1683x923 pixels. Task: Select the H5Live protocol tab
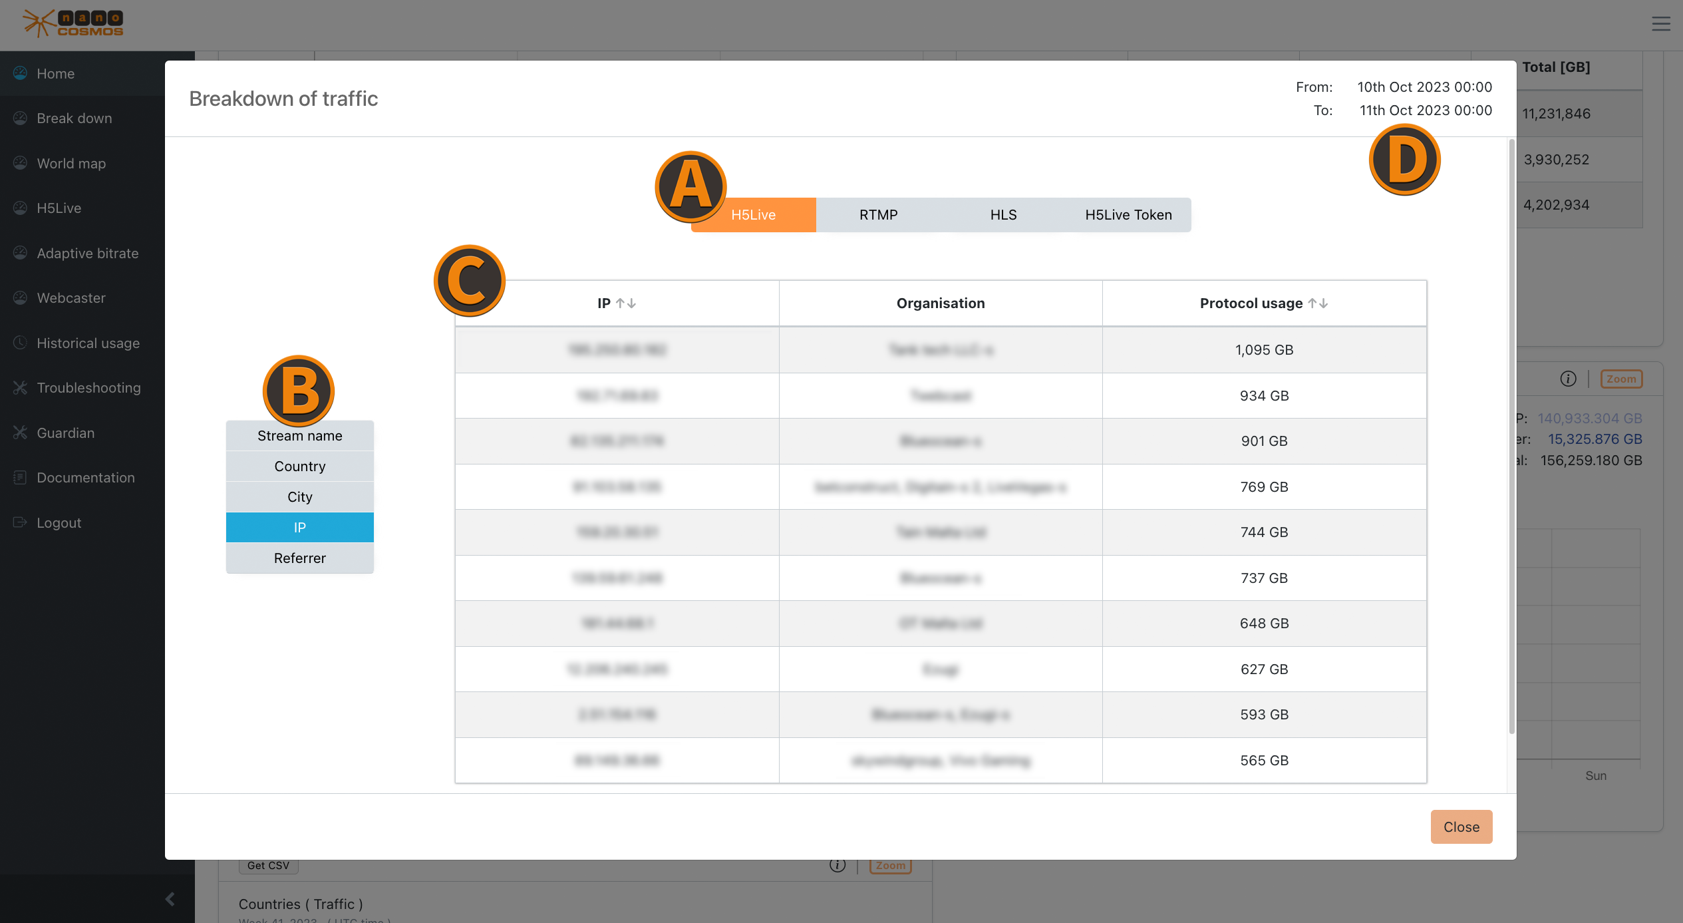pos(754,214)
